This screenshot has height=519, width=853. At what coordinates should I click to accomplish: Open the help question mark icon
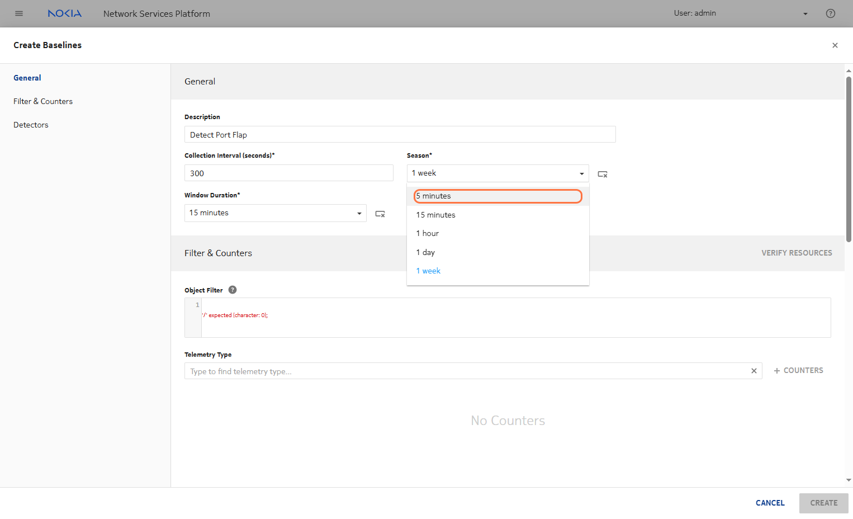(x=830, y=13)
